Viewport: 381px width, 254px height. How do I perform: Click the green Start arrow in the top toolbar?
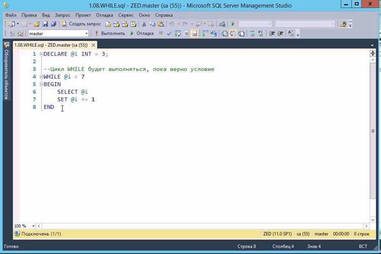coord(233,24)
